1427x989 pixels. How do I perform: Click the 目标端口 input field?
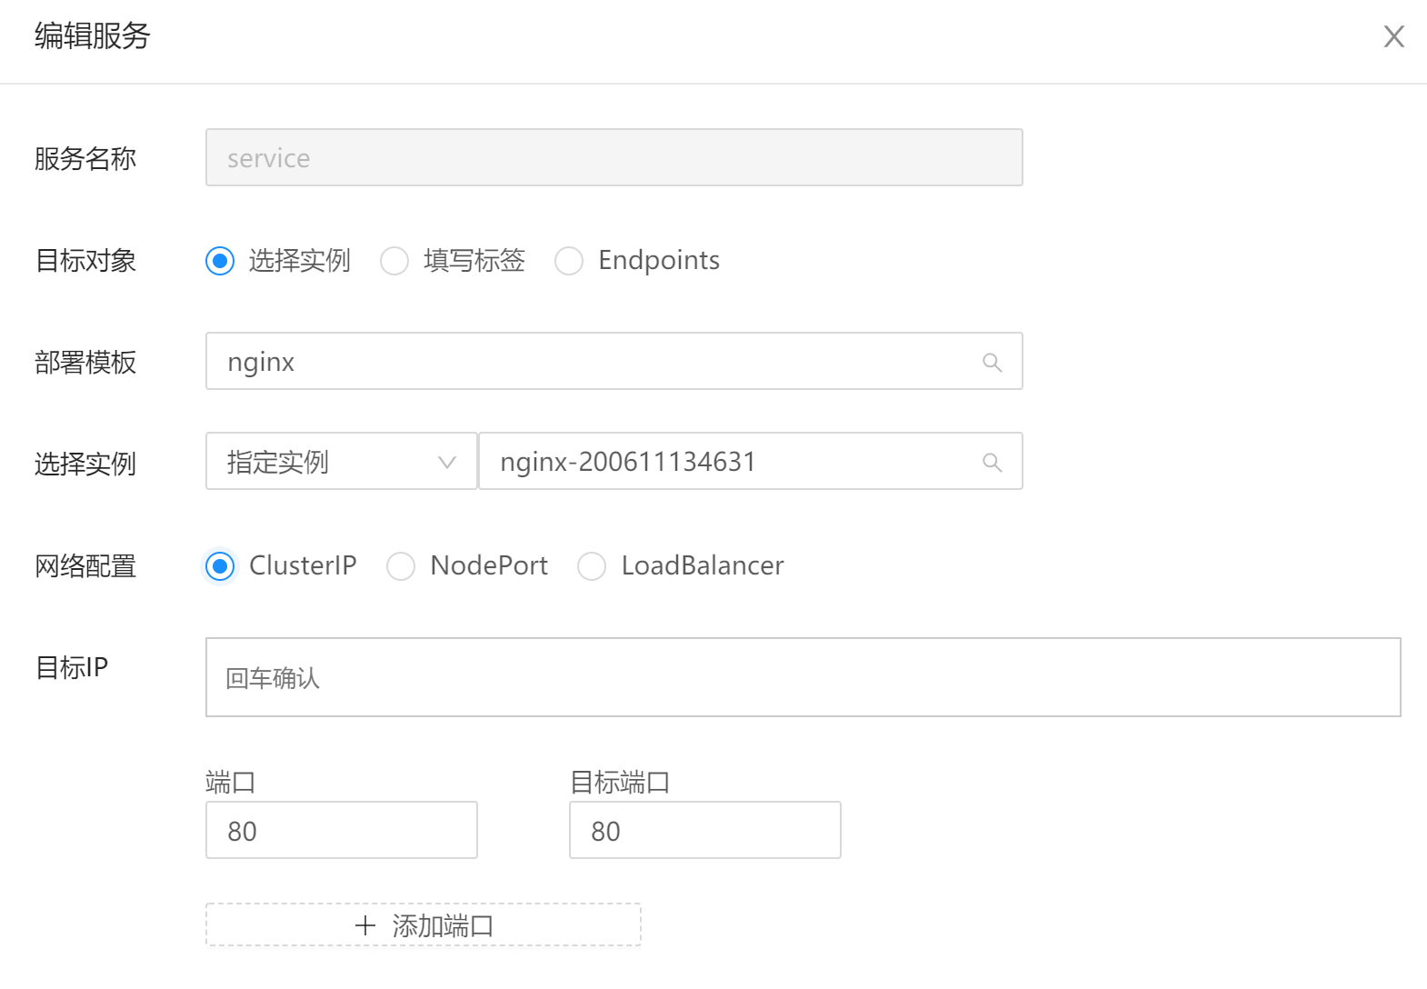[x=705, y=831]
